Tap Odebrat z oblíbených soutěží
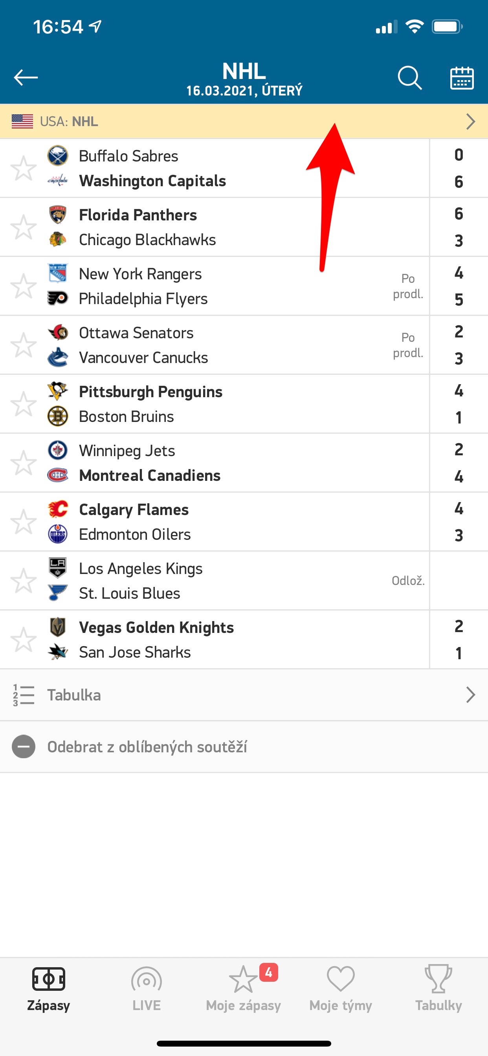 point(147,746)
